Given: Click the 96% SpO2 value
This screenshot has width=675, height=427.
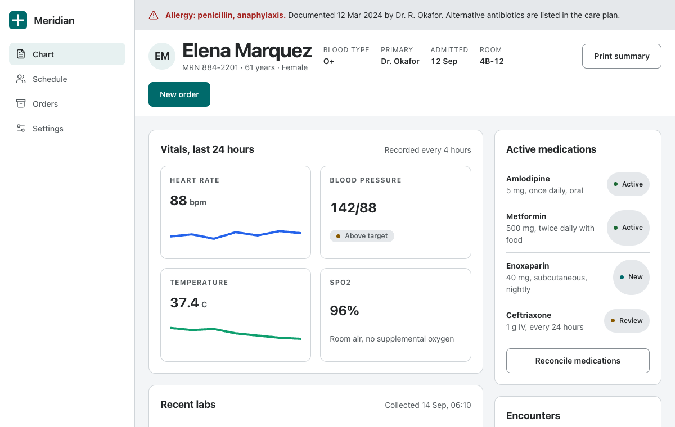Looking at the screenshot, I should 344,310.
